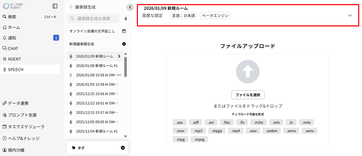Click the タグ section header

point(97,148)
